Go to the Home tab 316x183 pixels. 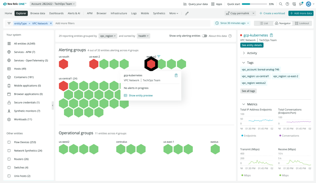click(x=8, y=13)
